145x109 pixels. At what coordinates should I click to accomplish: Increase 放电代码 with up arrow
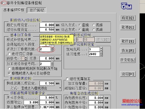tap(101, 48)
